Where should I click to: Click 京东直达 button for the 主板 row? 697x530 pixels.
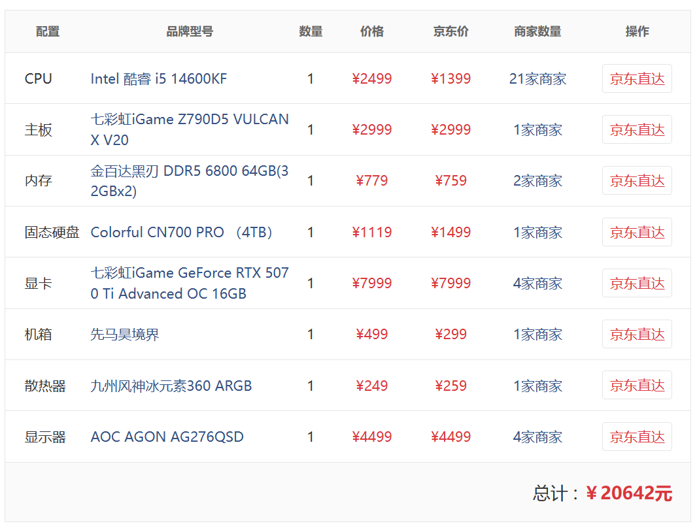(637, 130)
